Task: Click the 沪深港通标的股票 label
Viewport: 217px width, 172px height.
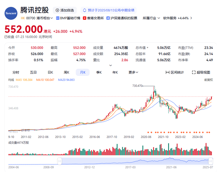Action: coord(124,18)
